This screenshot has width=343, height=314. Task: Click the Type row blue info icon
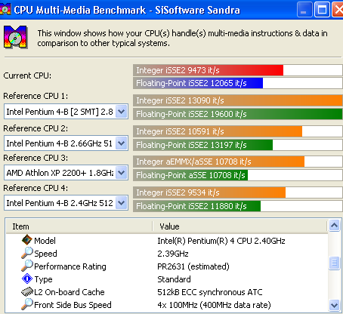coord(27,279)
